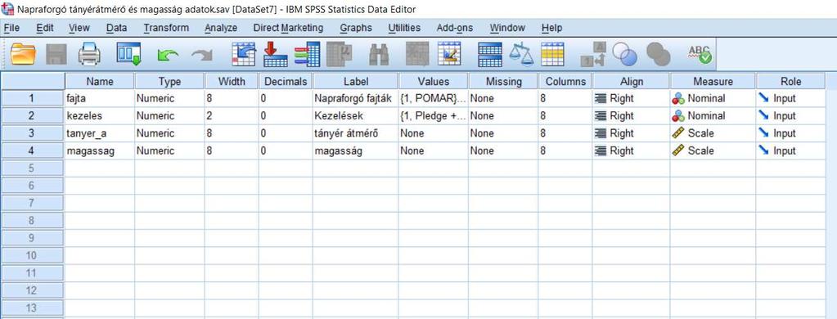Click the Value labels icon
Screen dimensions: 837x319
pyautogui.click(x=593, y=54)
